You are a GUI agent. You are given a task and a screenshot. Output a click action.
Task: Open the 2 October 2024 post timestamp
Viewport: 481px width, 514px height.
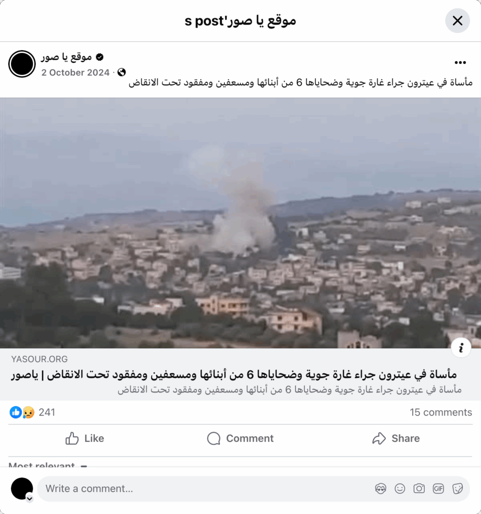[x=75, y=72]
